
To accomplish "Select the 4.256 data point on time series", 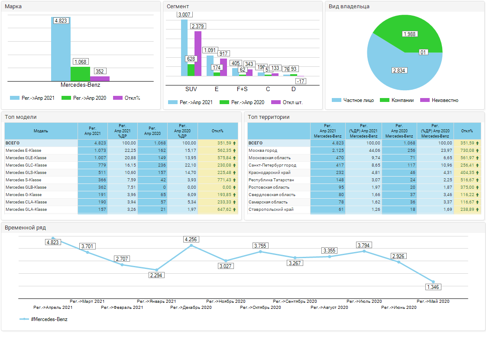I will pos(191,246).
